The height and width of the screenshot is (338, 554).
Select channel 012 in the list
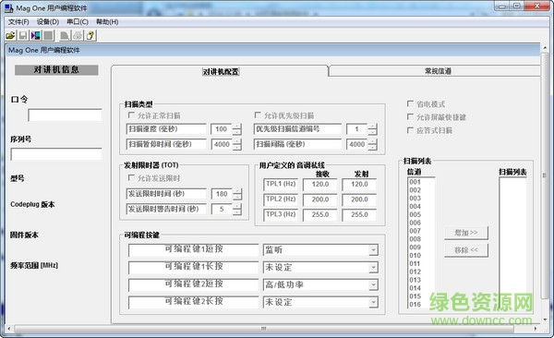(x=415, y=272)
